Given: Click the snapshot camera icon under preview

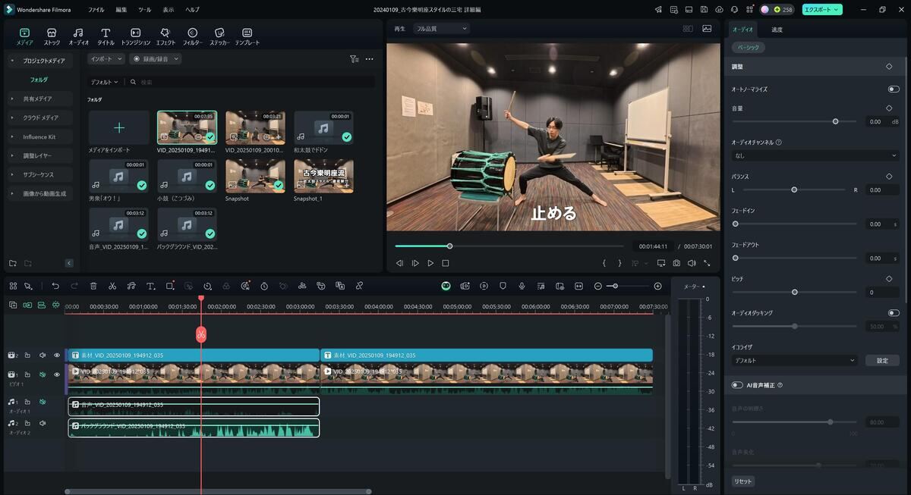Looking at the screenshot, I should point(676,263).
